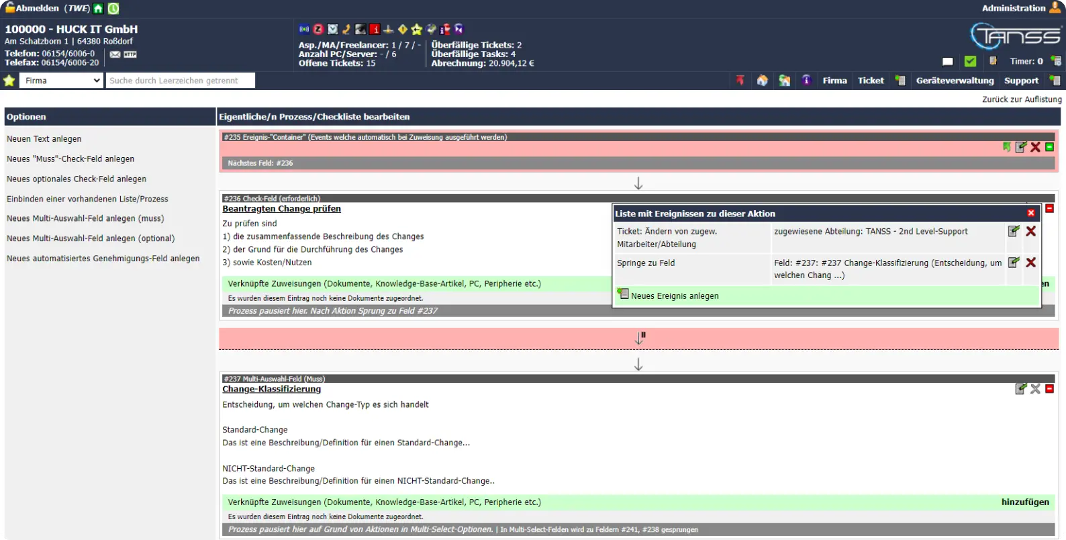Viewport: 1066px width, 540px height.
Task: Click the Timer: 0 label
Action: [1026, 61]
